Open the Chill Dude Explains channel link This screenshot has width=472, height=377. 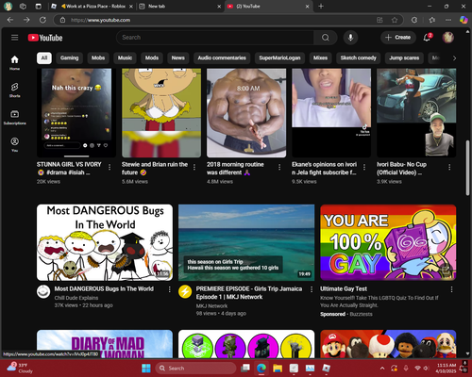(76, 298)
